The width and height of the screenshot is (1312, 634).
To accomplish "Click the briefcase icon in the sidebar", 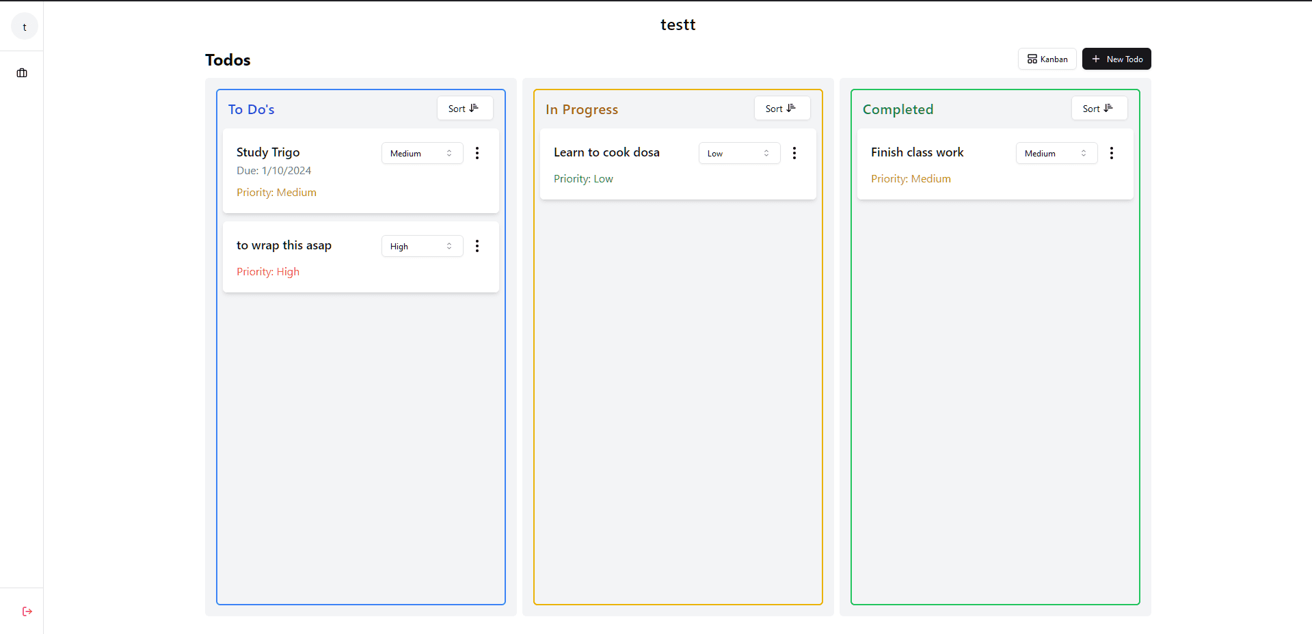I will [x=21, y=72].
